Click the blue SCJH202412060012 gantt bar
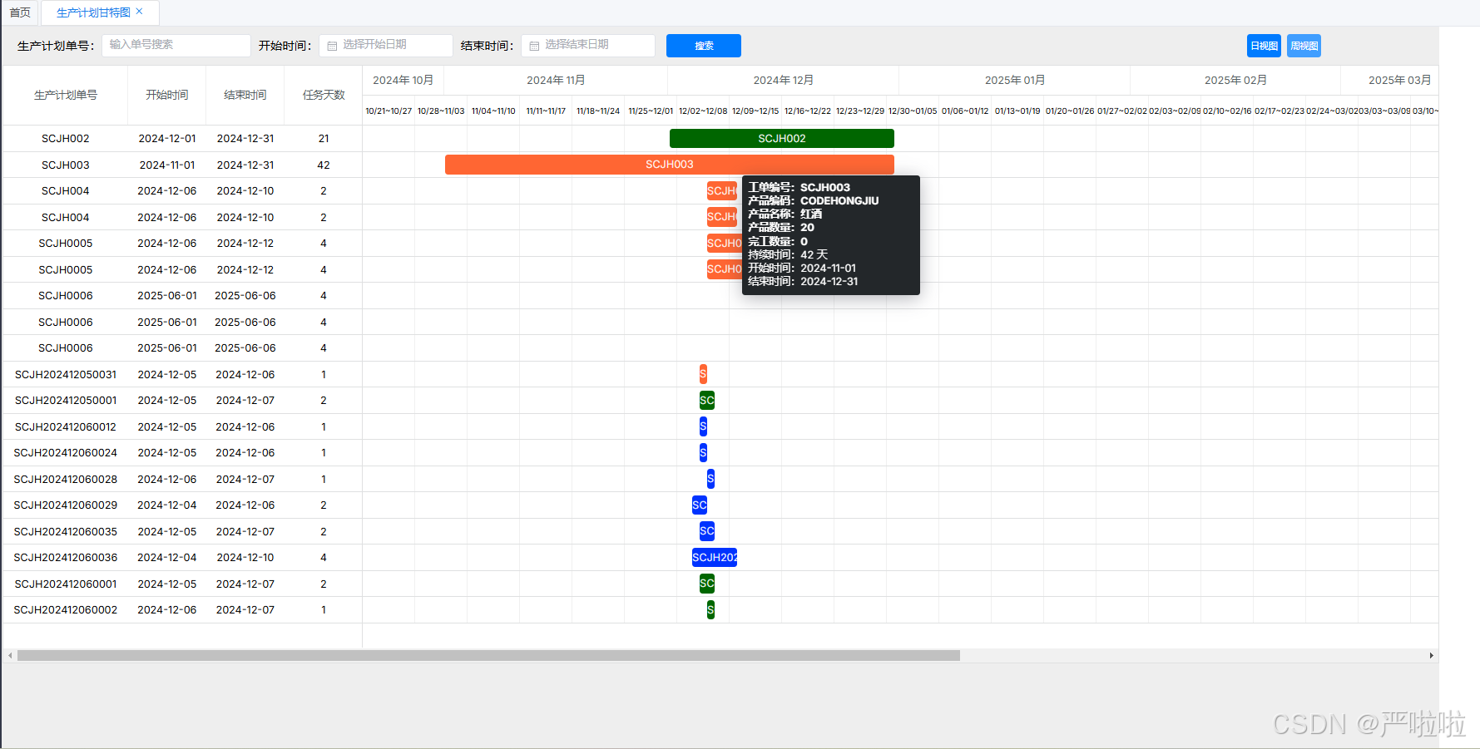 point(703,426)
